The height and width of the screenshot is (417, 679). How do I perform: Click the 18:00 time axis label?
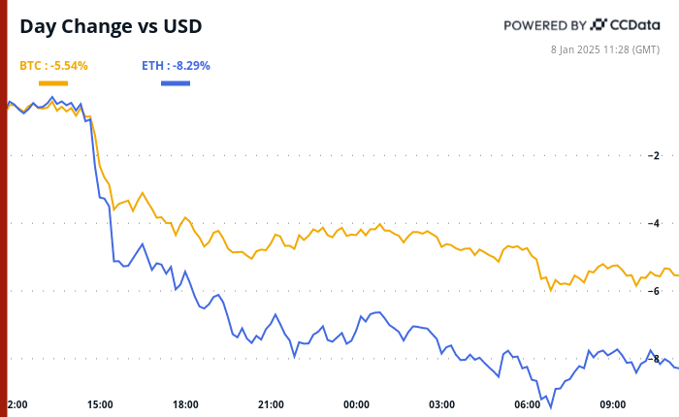tap(185, 404)
